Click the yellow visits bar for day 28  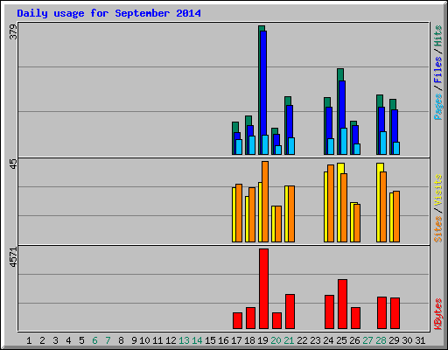click(x=379, y=202)
